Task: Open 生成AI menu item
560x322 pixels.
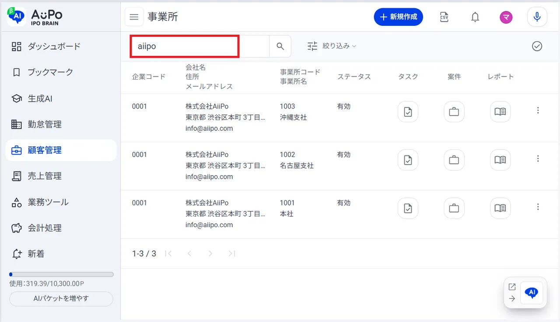Action: [61, 99]
